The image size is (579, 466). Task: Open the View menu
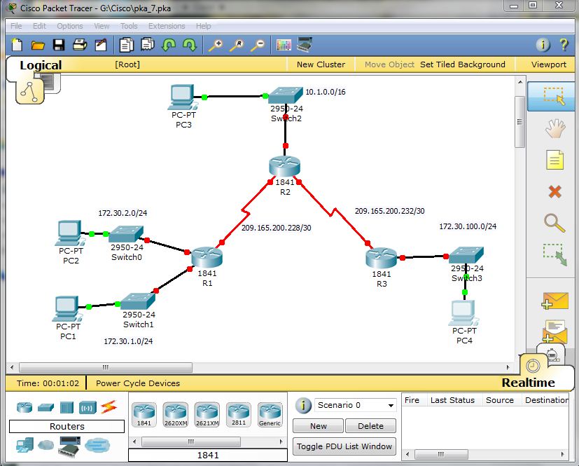102,26
